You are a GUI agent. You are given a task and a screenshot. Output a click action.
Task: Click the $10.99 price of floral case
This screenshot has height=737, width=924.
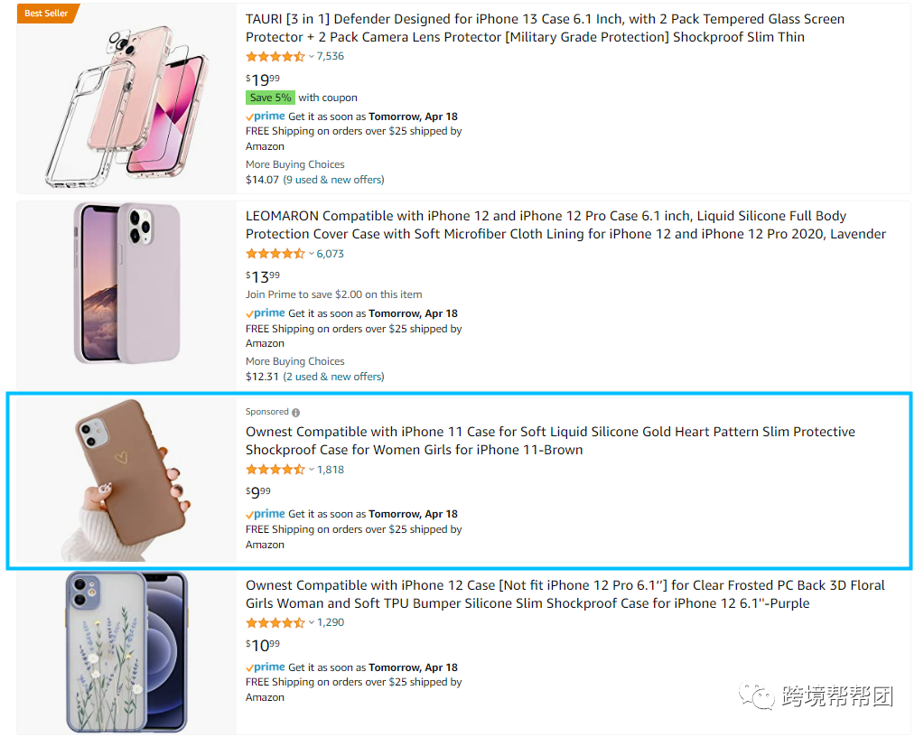pyautogui.click(x=263, y=646)
